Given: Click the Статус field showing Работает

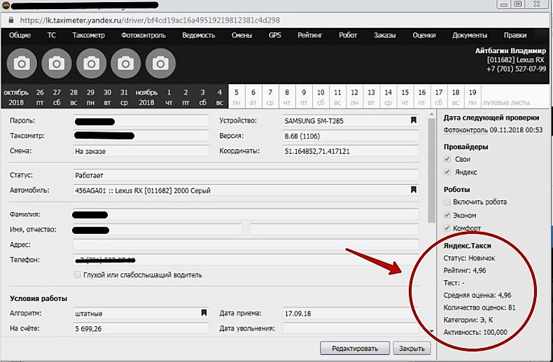Looking at the screenshot, I should pyautogui.click(x=246, y=175).
